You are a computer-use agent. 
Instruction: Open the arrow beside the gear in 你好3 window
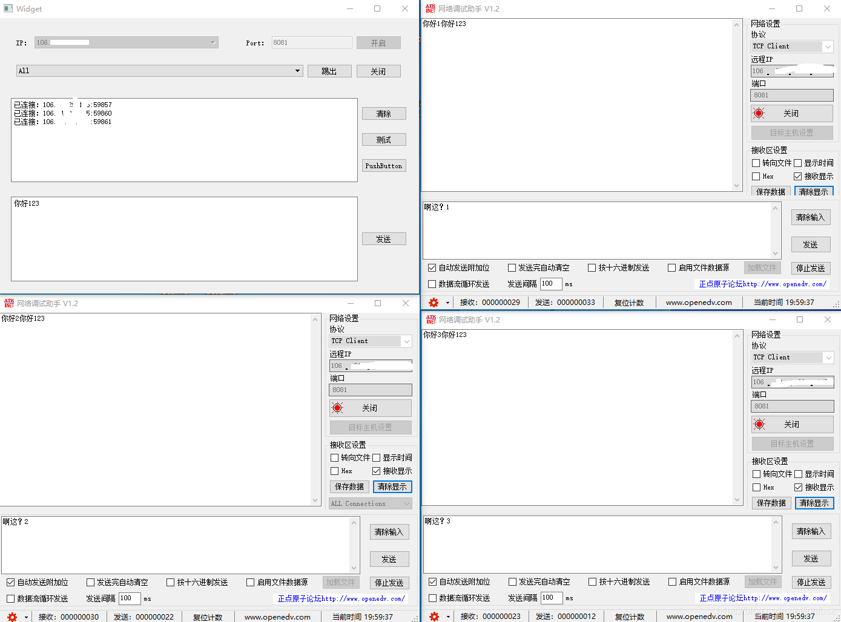[449, 617]
